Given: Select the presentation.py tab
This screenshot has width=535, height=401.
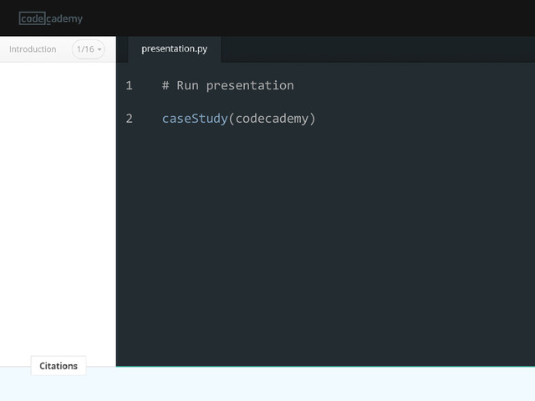Looking at the screenshot, I should [175, 48].
